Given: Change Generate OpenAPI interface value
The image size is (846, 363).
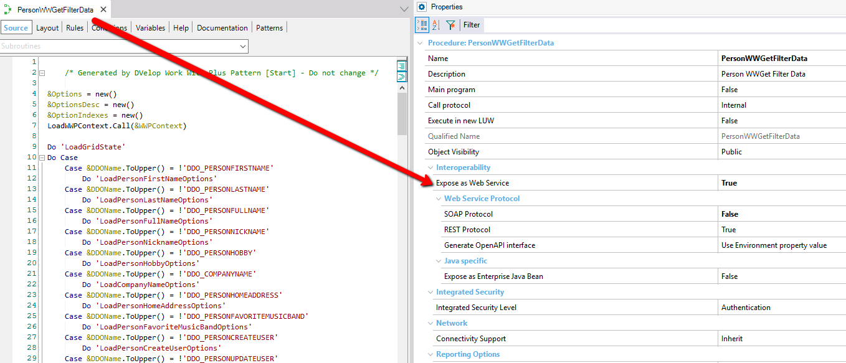Looking at the screenshot, I should coord(782,245).
